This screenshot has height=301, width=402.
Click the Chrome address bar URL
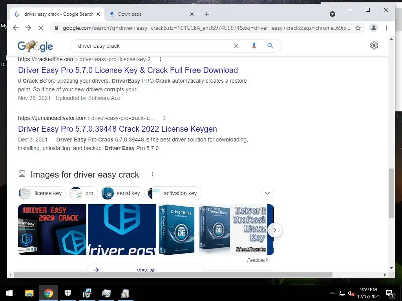pyautogui.click(x=206, y=28)
